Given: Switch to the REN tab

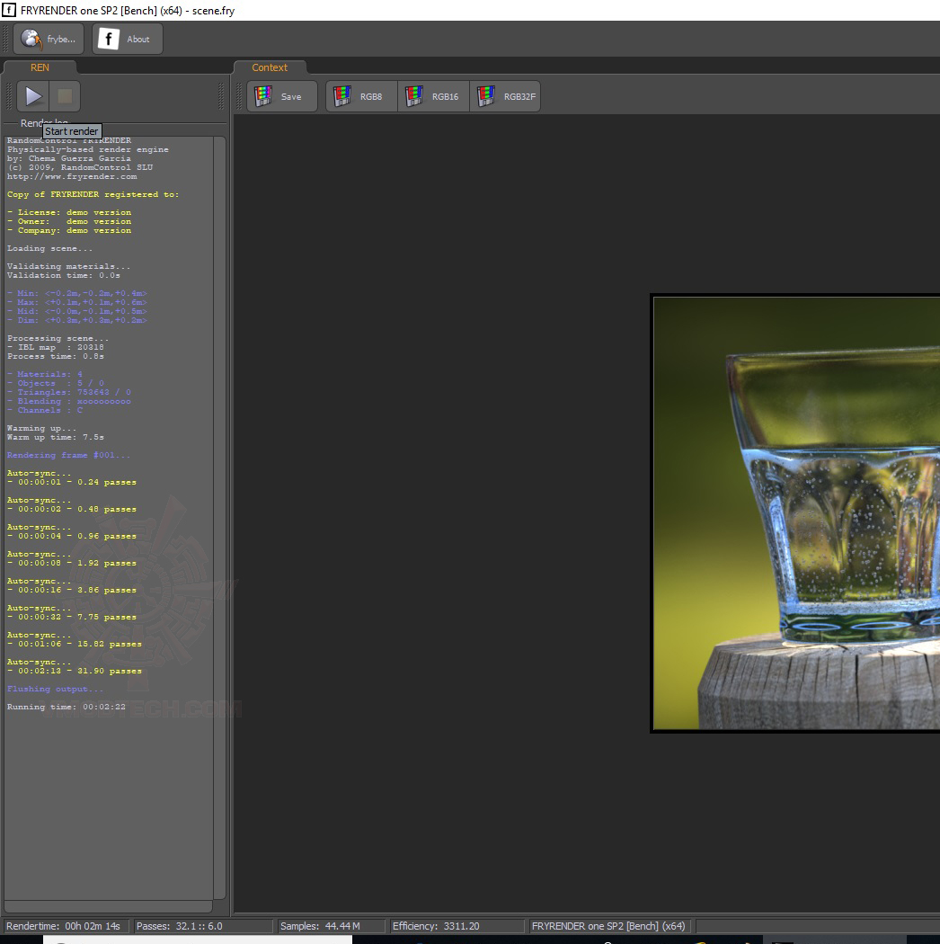Looking at the screenshot, I should click(x=40, y=67).
